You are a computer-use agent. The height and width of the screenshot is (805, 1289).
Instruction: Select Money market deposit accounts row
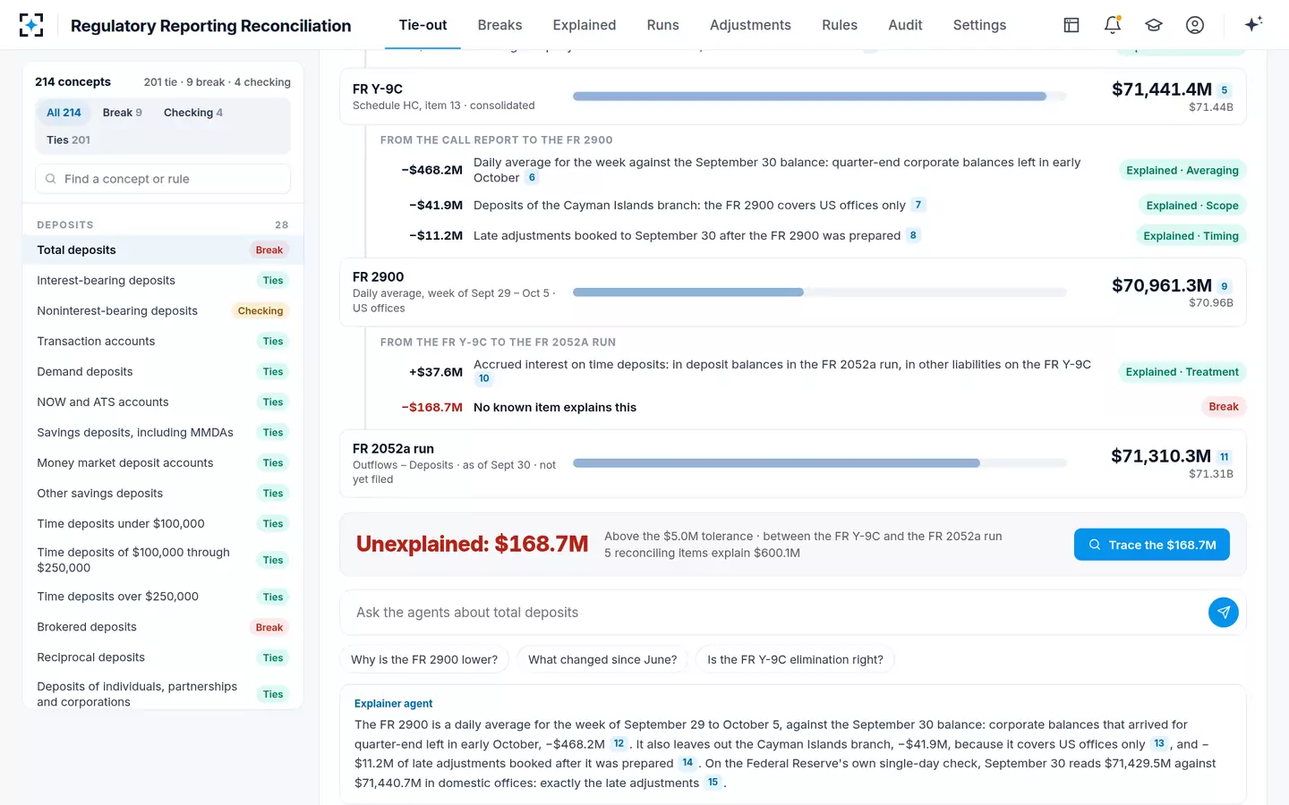click(x=163, y=463)
